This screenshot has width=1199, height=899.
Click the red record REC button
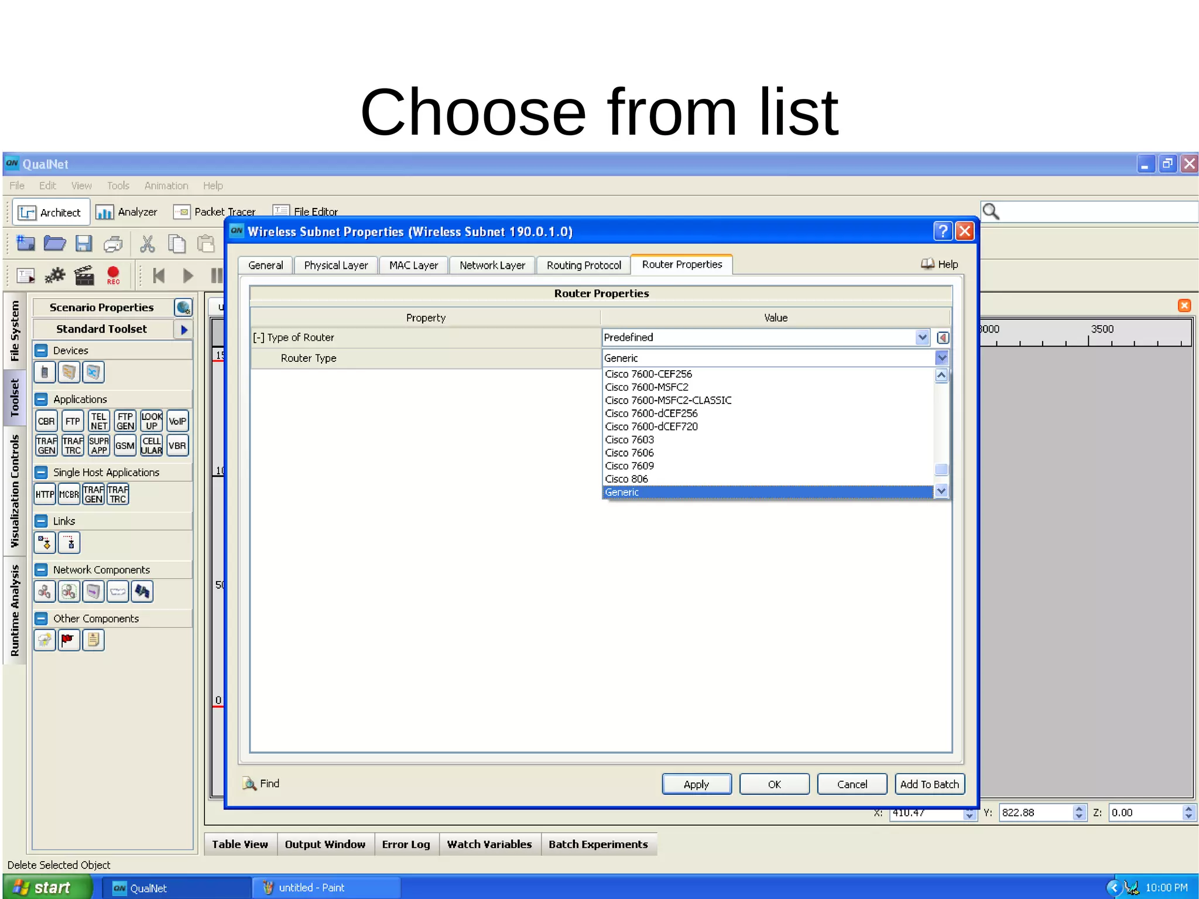click(x=114, y=275)
